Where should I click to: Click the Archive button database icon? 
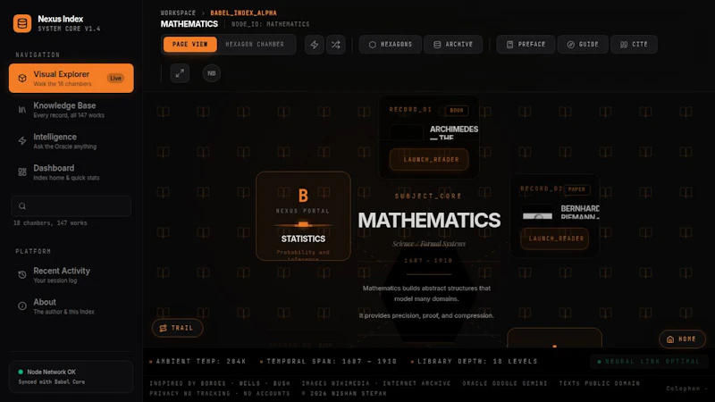(x=437, y=45)
